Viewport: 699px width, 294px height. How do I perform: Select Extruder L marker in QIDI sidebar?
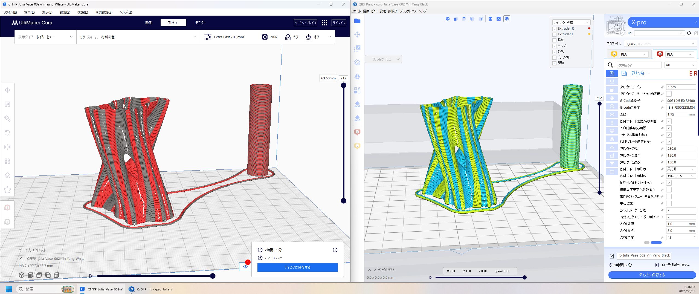click(x=357, y=146)
